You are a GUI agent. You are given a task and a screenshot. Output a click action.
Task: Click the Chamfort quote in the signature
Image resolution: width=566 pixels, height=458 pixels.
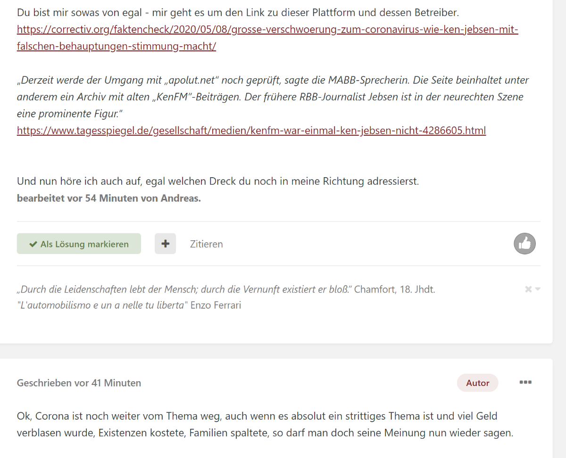click(x=225, y=289)
